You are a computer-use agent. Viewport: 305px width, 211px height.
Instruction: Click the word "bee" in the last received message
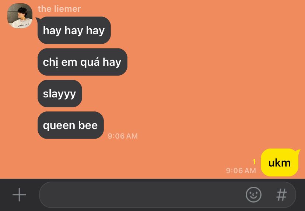pos(88,125)
